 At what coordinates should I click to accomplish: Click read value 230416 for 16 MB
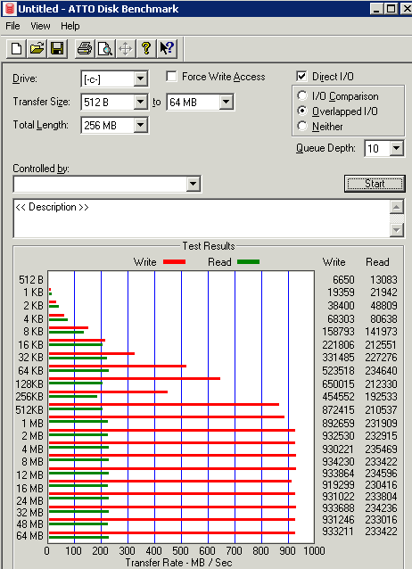point(381,485)
